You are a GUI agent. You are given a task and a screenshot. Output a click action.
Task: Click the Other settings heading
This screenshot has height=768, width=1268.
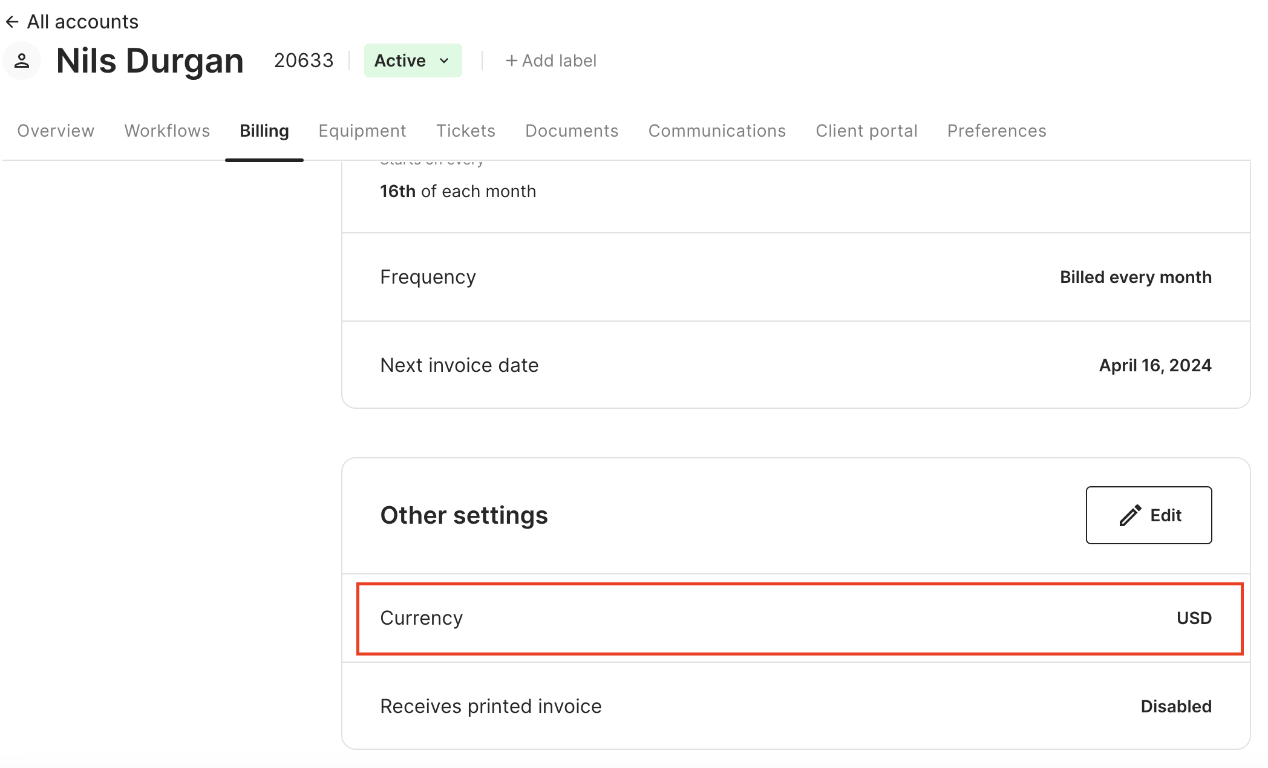(x=464, y=515)
